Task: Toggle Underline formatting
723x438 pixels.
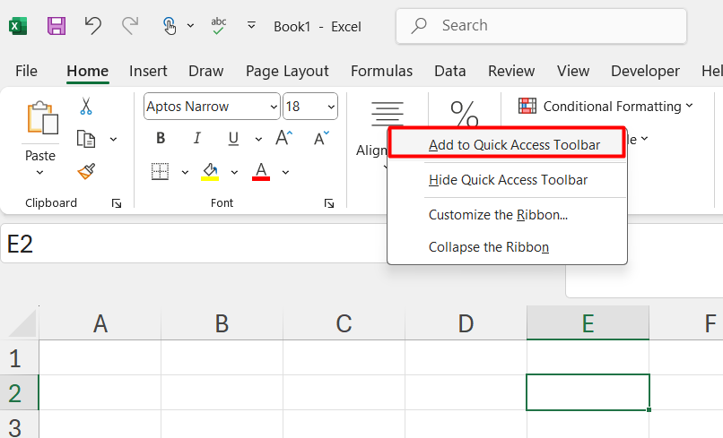Action: (x=233, y=138)
